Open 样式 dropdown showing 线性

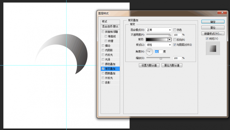pyautogui.click(x=159, y=45)
